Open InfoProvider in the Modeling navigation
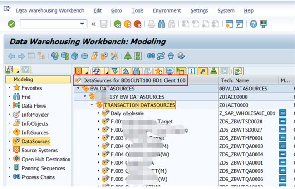Image resolution: width=295 pixels, height=189 pixels. click(x=35, y=115)
